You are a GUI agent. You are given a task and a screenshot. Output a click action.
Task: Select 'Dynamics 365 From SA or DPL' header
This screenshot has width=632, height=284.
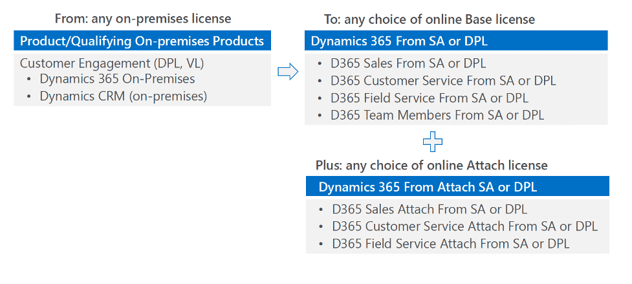coord(456,41)
